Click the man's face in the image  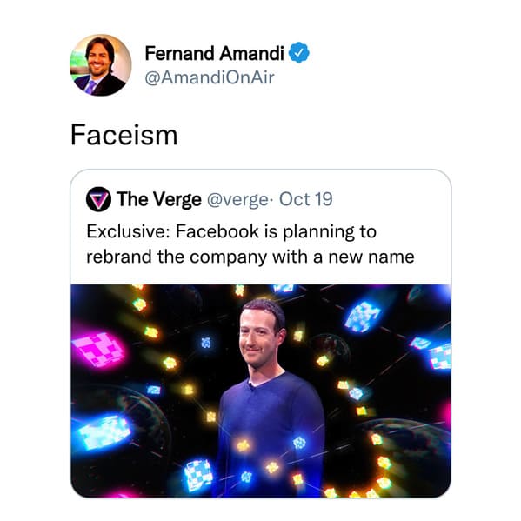click(259, 336)
